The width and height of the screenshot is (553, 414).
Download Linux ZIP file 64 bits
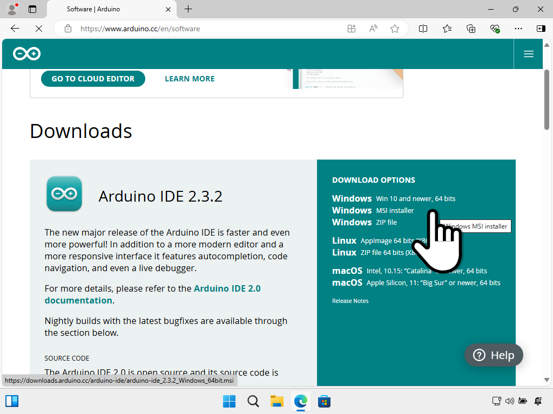pyautogui.click(x=375, y=253)
